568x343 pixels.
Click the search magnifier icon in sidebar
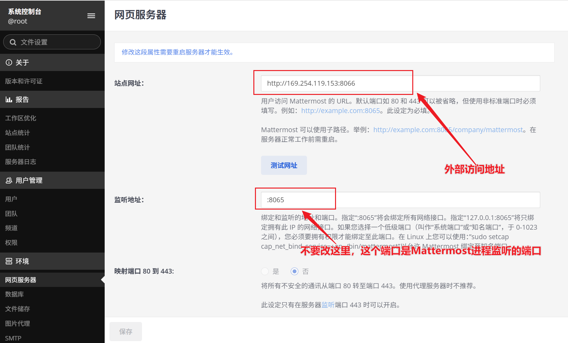pyautogui.click(x=13, y=42)
